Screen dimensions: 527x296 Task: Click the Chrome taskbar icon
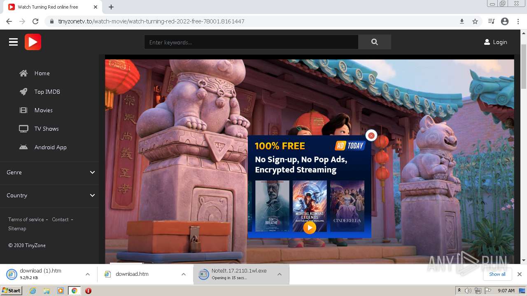(75, 291)
